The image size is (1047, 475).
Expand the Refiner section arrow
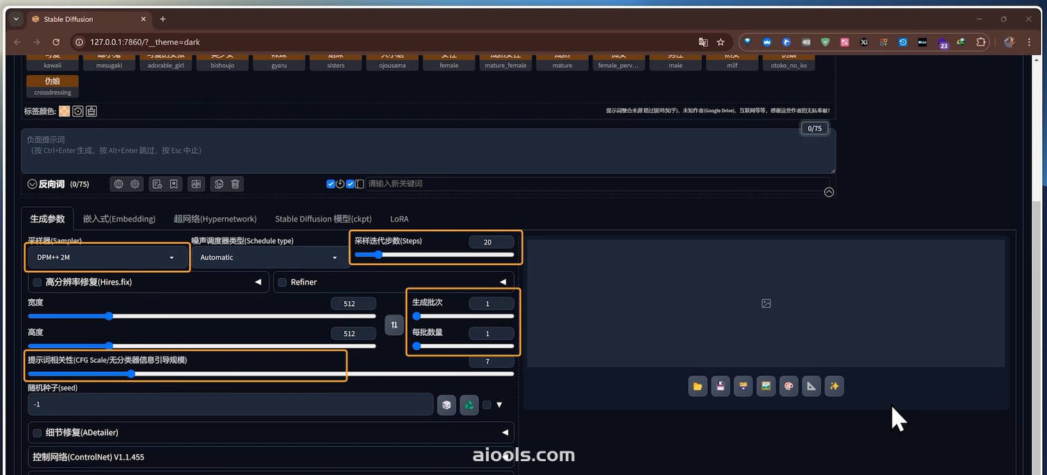503,282
